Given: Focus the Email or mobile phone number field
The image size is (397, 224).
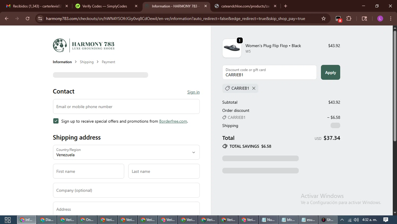Looking at the screenshot, I should click(126, 107).
